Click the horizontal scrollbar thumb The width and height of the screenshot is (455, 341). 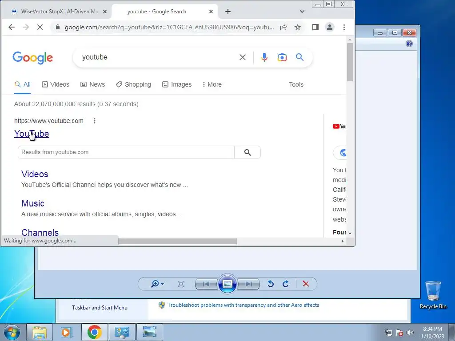(177, 241)
